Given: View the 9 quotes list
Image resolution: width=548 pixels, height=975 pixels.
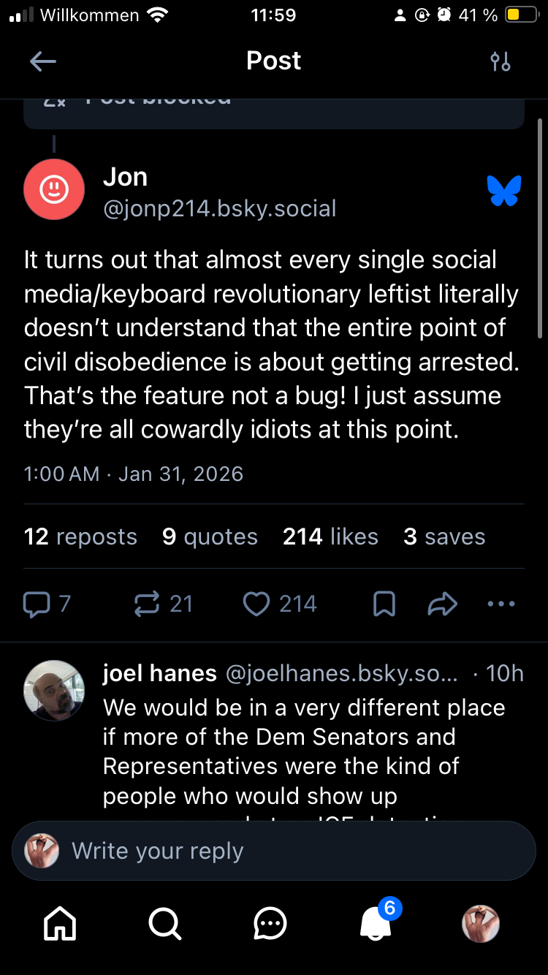Looking at the screenshot, I should click(x=210, y=537).
